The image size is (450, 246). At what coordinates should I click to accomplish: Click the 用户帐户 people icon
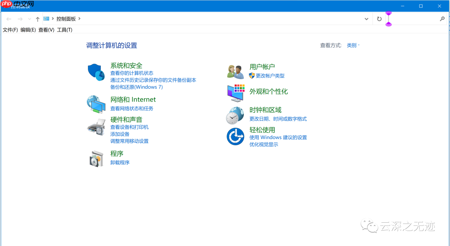click(x=235, y=71)
